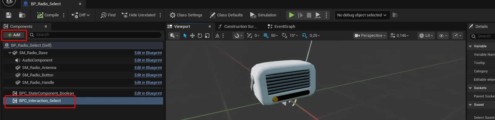Open camera speed 0,146 dropdown
The image size is (495, 120).
click(400, 36)
